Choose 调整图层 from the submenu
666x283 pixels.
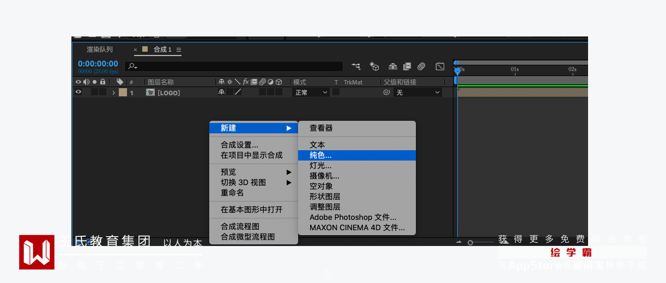[357, 207]
